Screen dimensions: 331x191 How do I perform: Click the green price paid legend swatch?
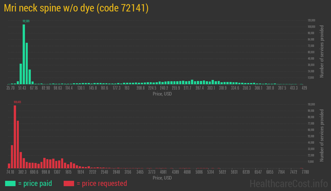coord(10,183)
